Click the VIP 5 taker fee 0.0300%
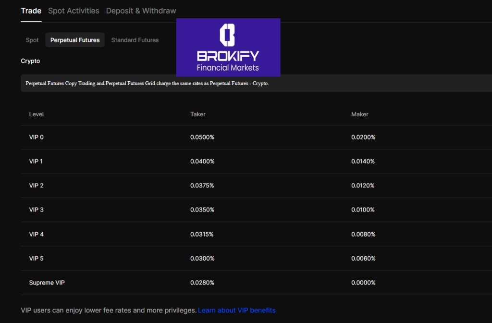The image size is (492, 323). coord(202,258)
